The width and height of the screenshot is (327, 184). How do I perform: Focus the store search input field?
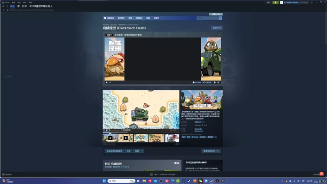(208, 18)
